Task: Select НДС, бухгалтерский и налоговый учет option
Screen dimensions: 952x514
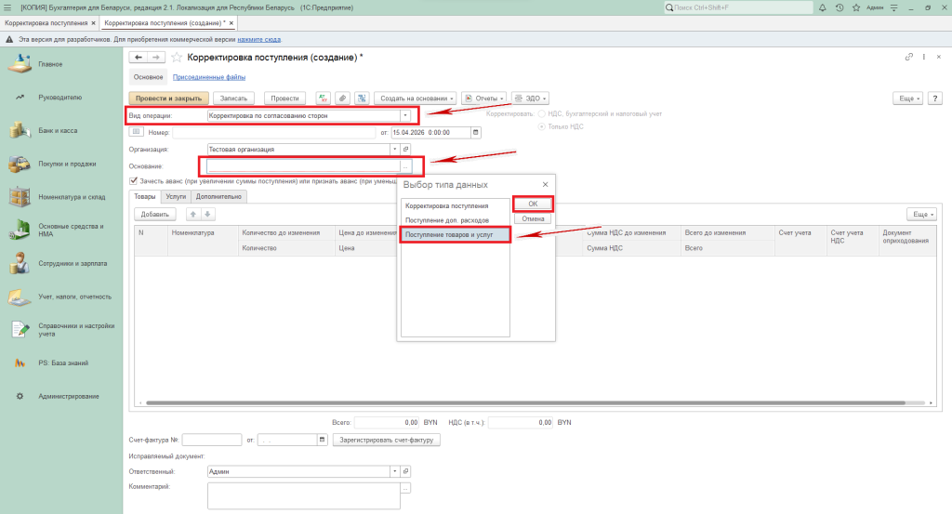Action: pyautogui.click(x=542, y=113)
